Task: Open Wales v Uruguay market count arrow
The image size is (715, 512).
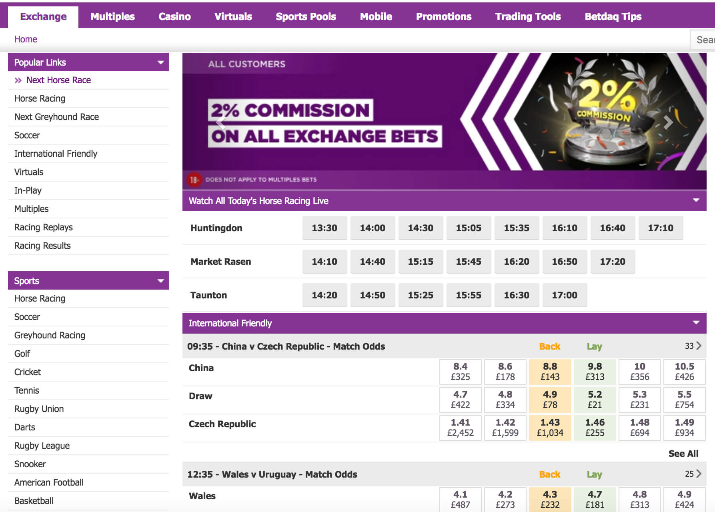Action: tap(699, 474)
